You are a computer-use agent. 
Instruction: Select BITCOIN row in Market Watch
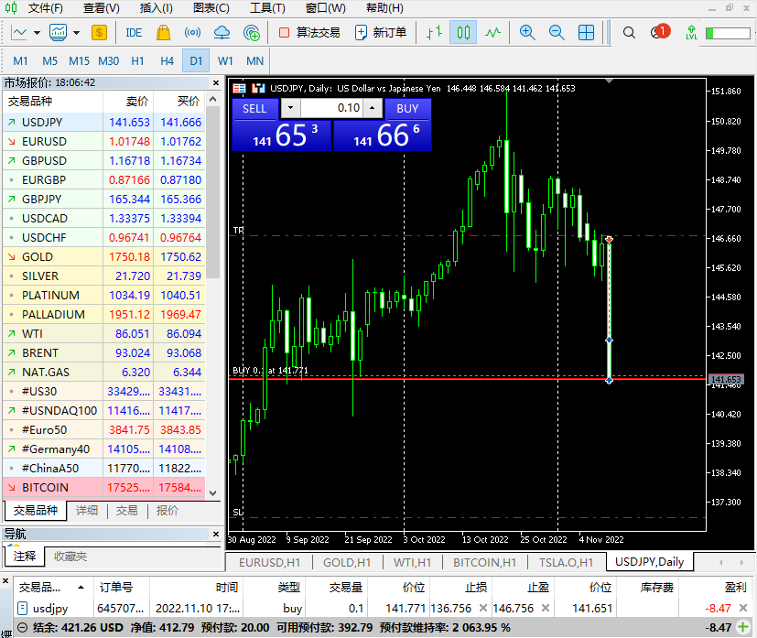click(x=104, y=488)
